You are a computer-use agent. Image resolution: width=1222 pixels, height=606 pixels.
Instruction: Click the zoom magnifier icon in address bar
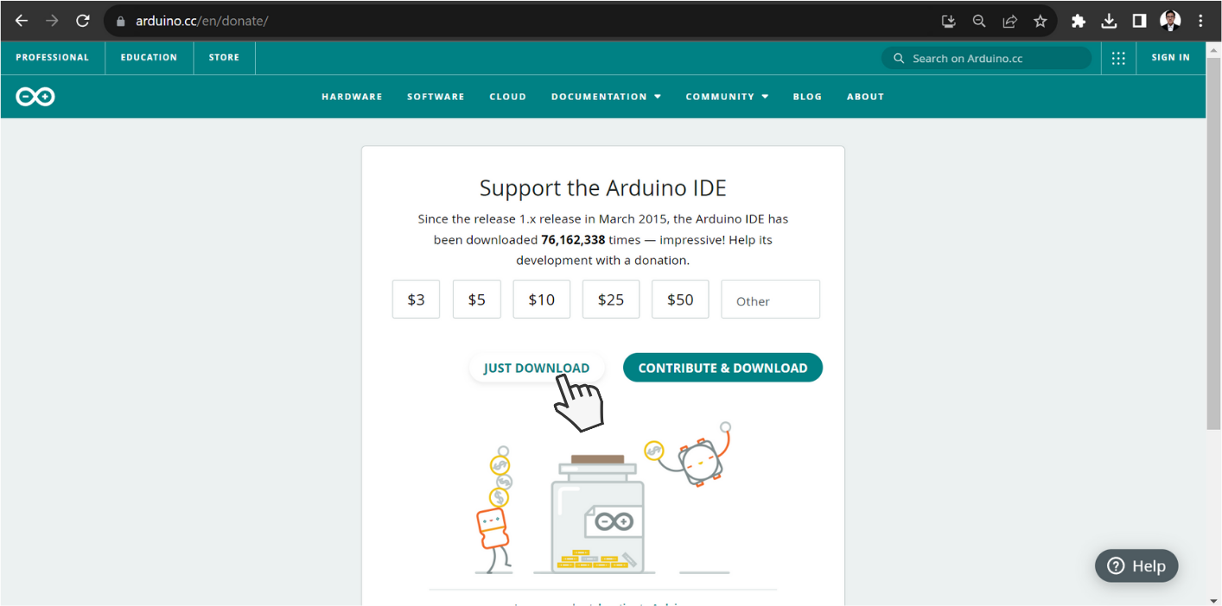979,21
